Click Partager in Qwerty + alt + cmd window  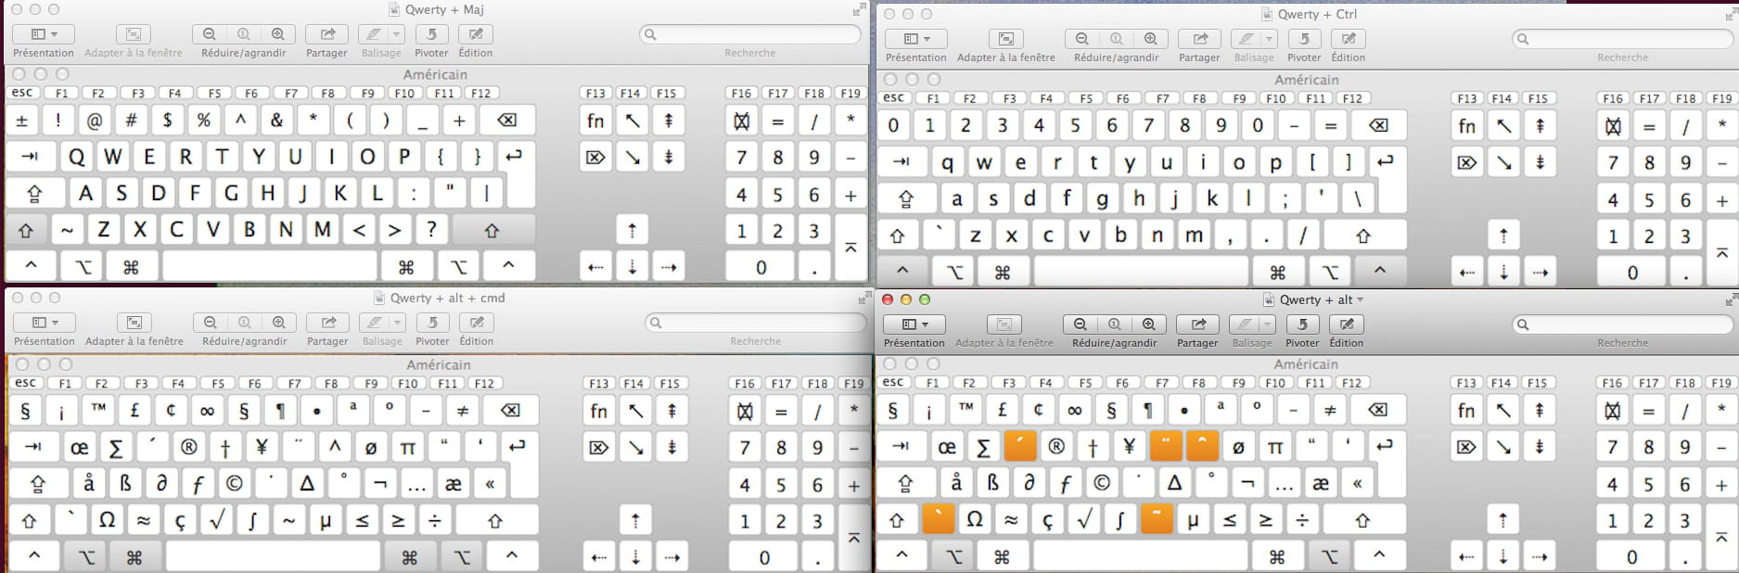click(x=328, y=323)
